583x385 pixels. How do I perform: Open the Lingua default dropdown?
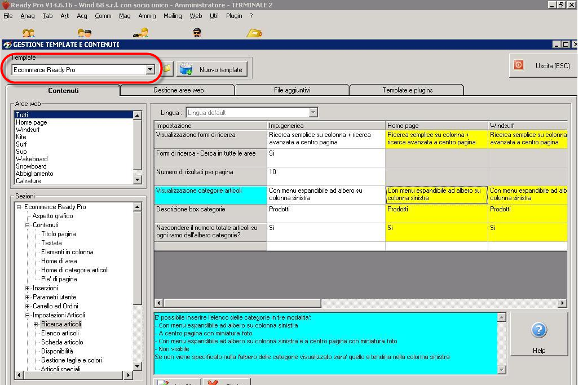[x=313, y=113]
